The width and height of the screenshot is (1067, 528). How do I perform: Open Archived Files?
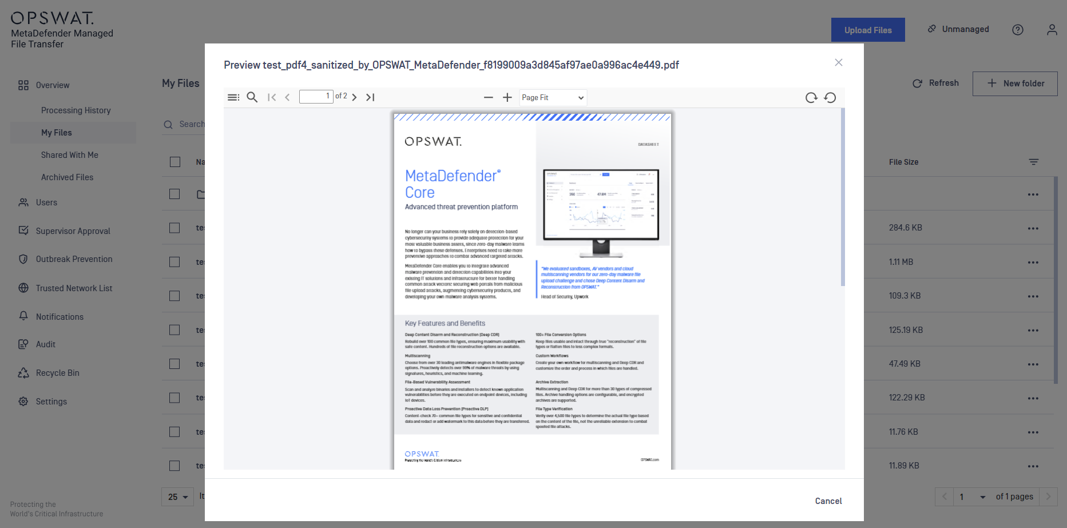(x=67, y=177)
